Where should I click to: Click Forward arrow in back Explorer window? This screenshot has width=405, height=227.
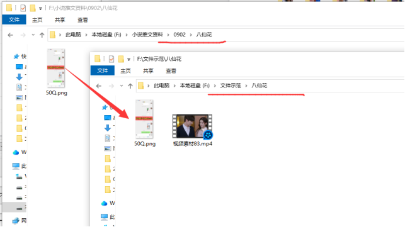pos(23,35)
